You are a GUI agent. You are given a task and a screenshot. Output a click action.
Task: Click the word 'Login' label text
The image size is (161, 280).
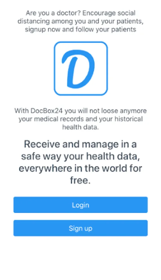(x=81, y=205)
